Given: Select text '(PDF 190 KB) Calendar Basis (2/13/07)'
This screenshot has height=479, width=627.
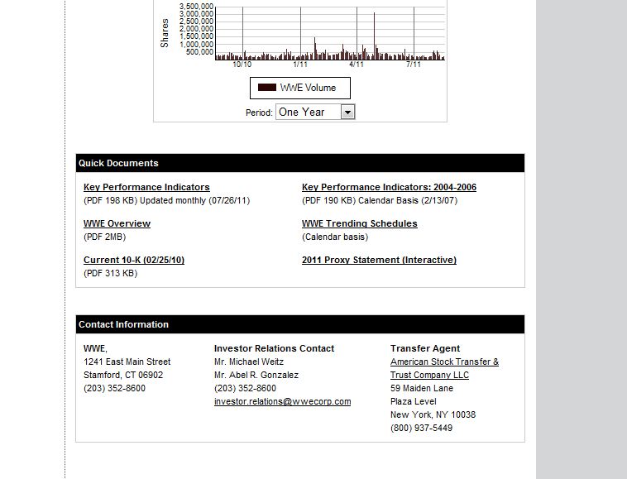Looking at the screenshot, I should coord(380,200).
